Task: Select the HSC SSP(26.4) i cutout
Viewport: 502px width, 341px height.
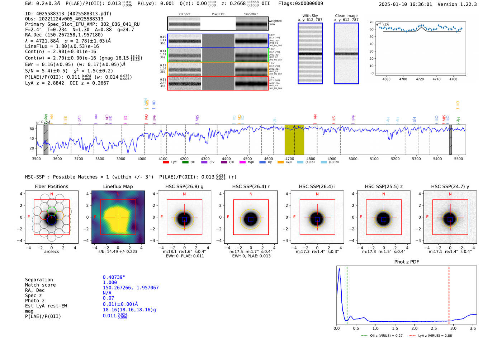Action: (x=317, y=217)
